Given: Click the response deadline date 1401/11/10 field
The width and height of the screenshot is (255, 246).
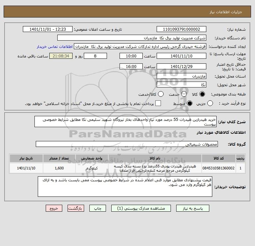Looking at the screenshot, I should (181, 56).
